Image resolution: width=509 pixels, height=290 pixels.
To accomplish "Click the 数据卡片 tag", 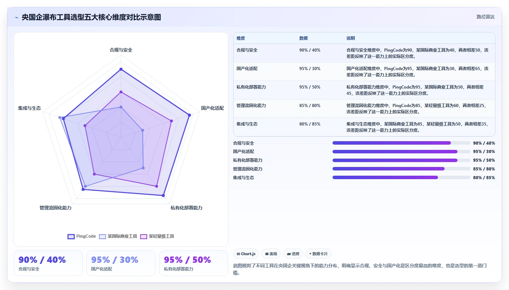I will tap(318, 254).
